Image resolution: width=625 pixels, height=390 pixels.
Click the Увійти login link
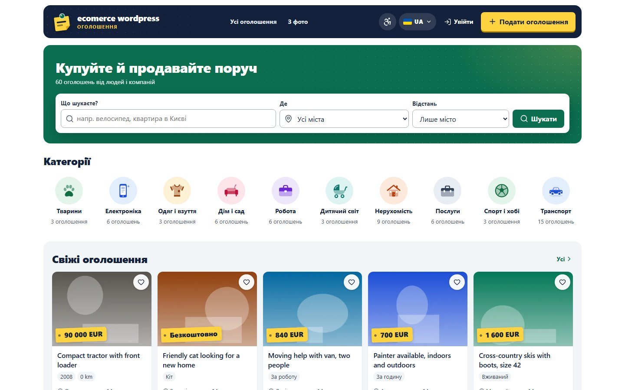[x=459, y=22]
